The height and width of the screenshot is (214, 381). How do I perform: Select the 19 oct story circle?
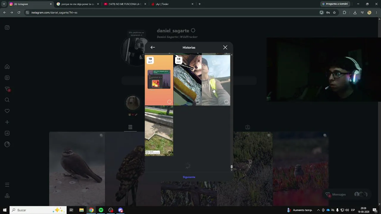pyautogui.click(x=169, y=102)
